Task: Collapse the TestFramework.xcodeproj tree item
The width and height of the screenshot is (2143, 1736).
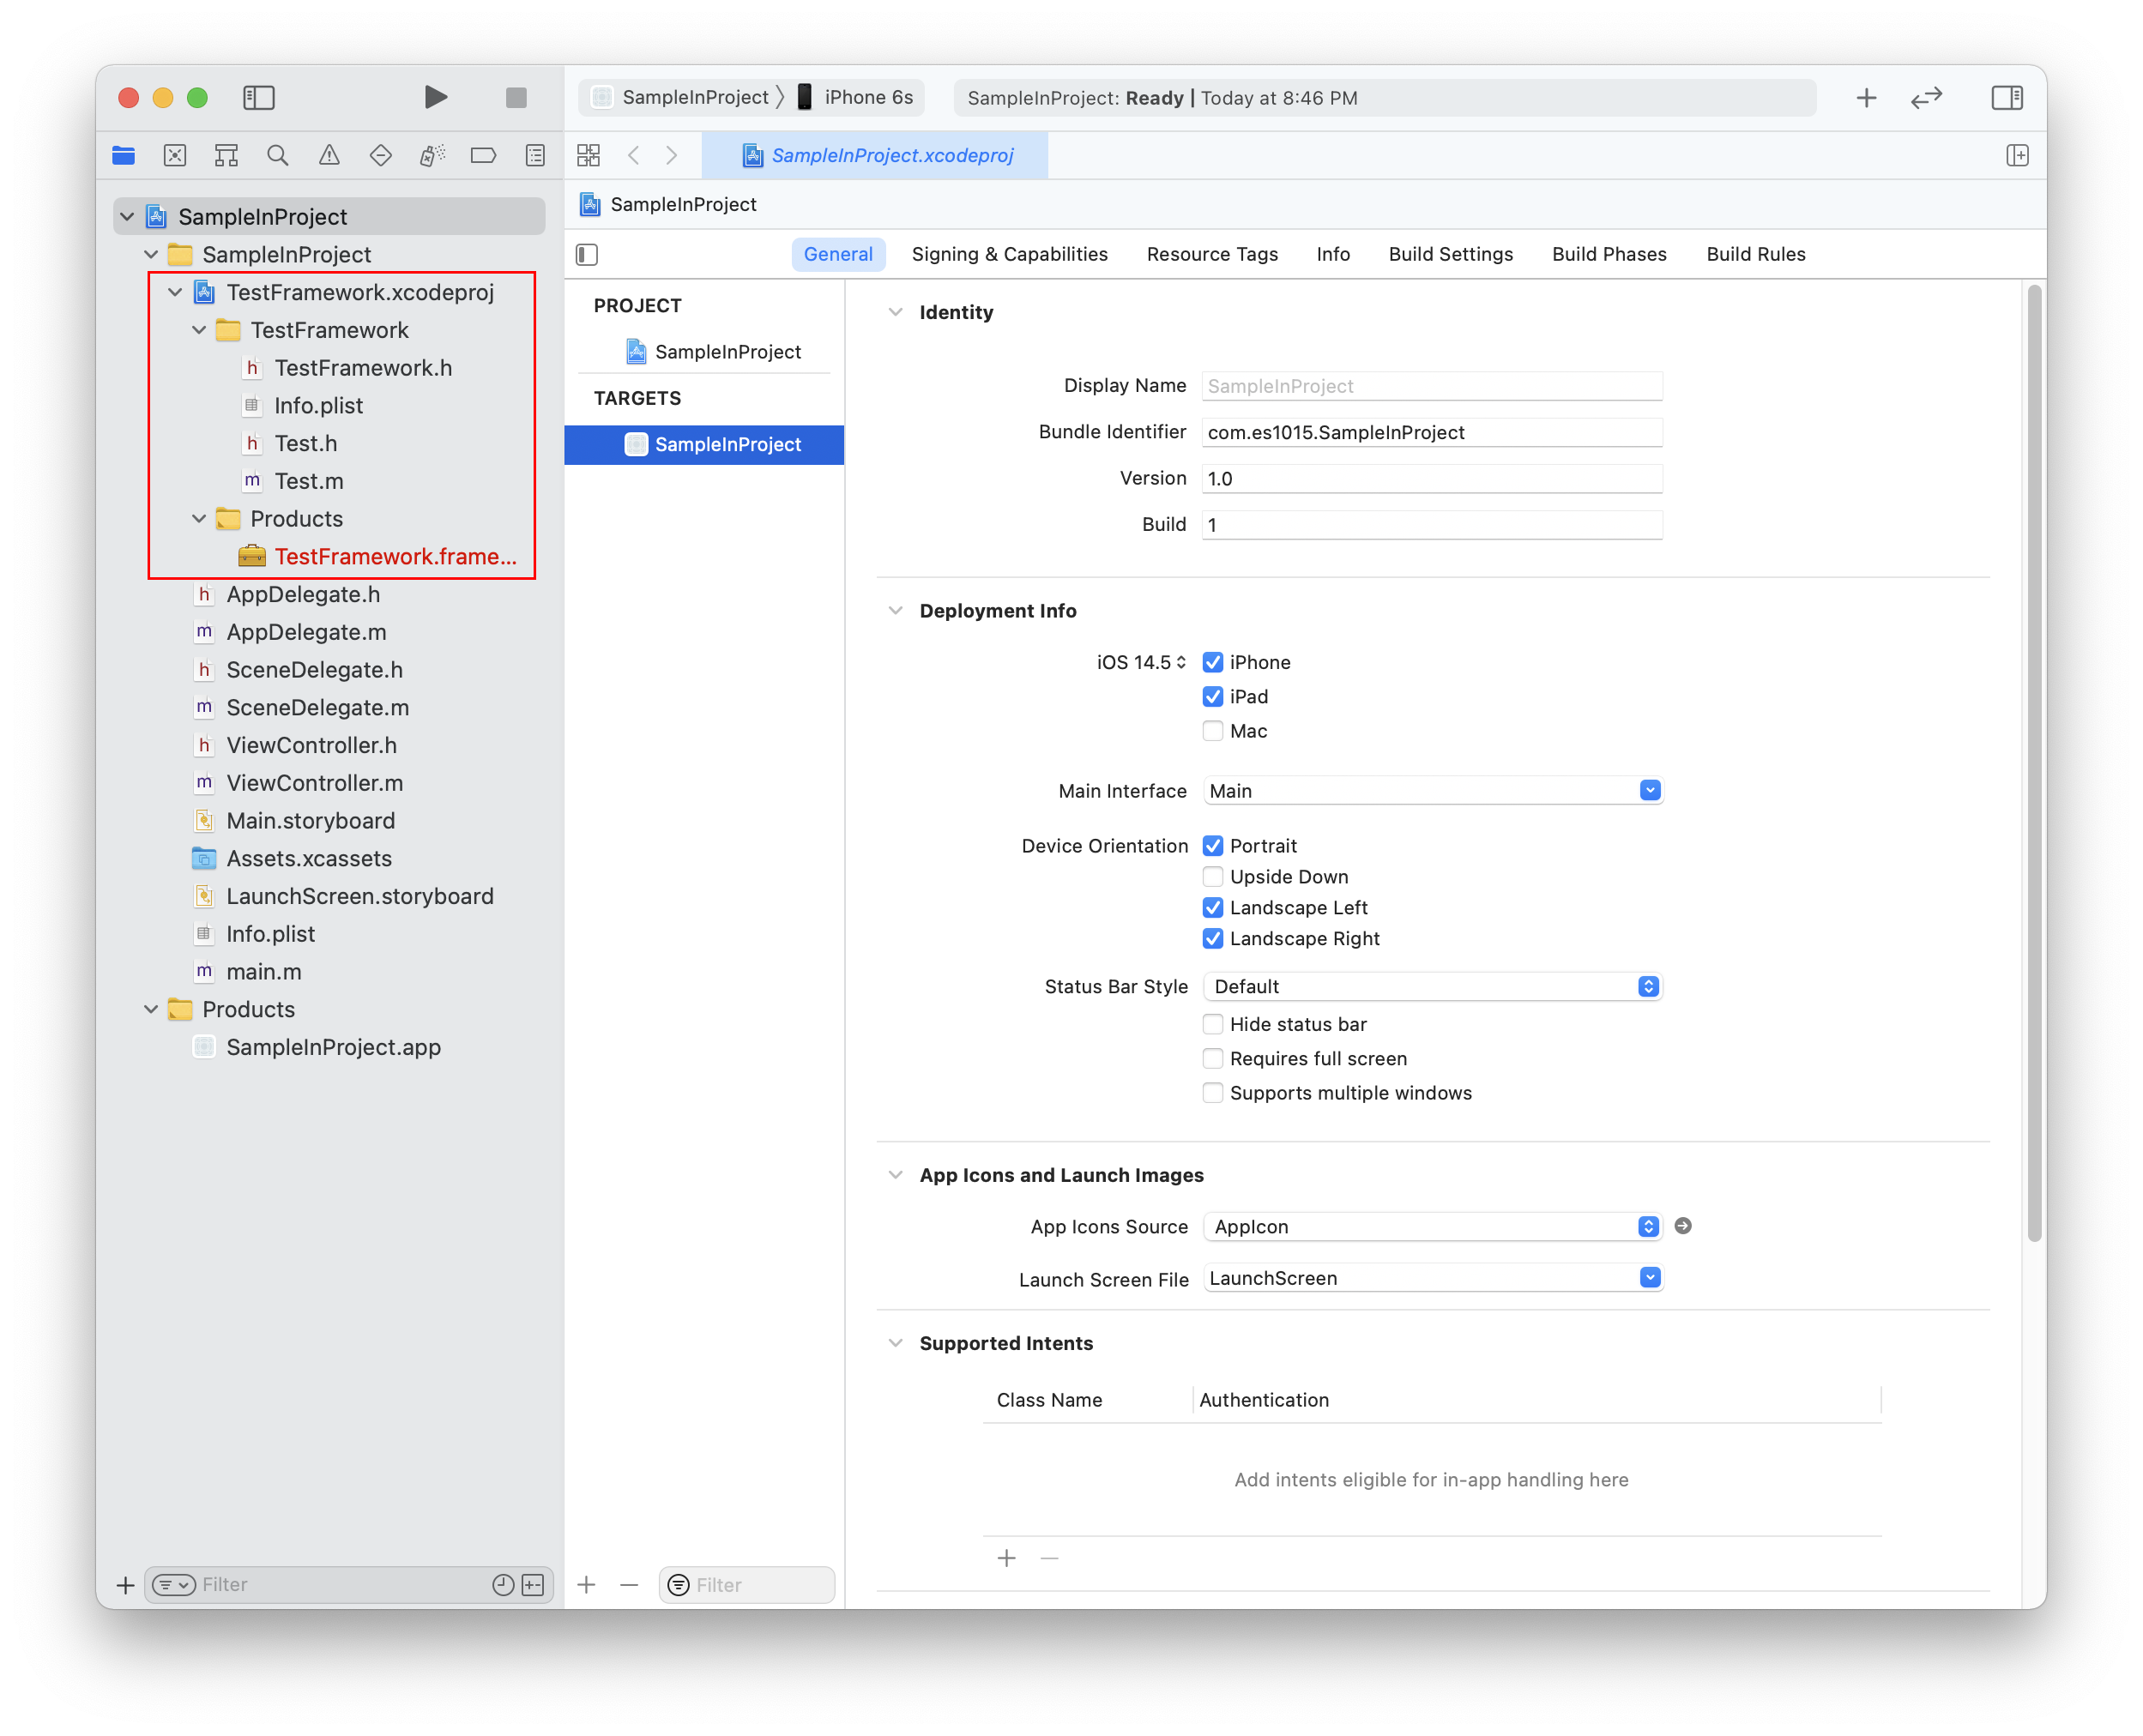Action: 175,292
